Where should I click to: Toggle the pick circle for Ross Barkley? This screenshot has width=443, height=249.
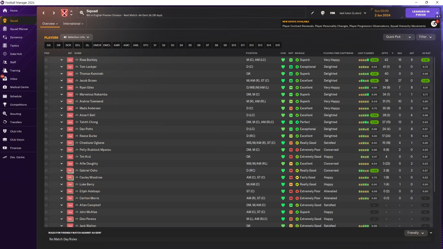46,60
